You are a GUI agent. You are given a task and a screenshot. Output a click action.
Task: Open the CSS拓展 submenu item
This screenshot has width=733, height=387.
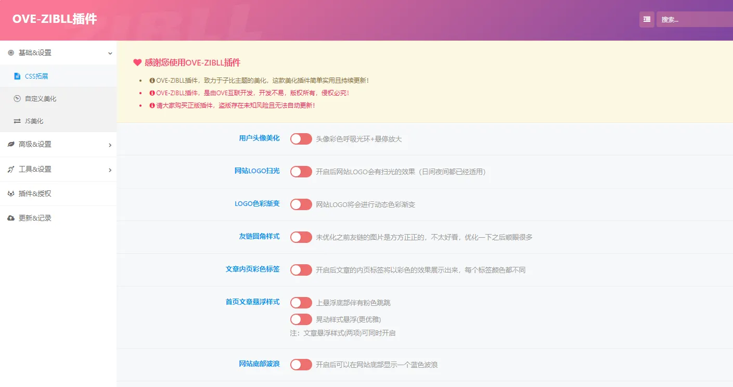[x=58, y=76]
